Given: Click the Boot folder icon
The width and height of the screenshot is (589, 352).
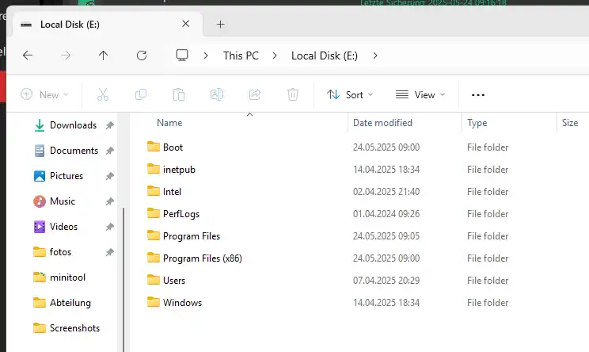Looking at the screenshot, I should tap(154, 147).
